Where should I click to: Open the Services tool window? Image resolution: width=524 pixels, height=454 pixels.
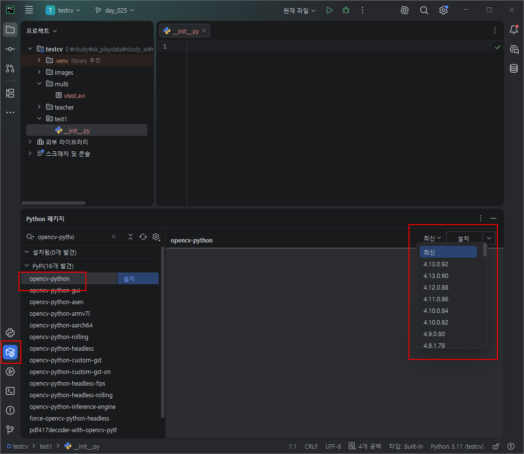[x=10, y=372]
